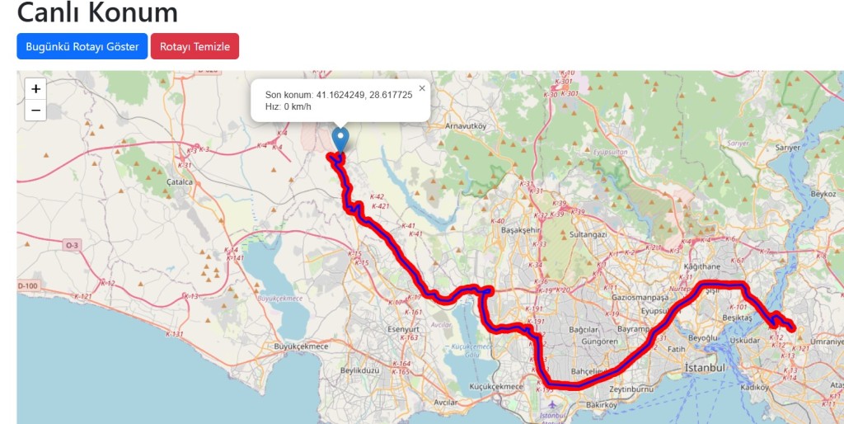
Task: Zoom out with the map minus button
Action: 35,111
